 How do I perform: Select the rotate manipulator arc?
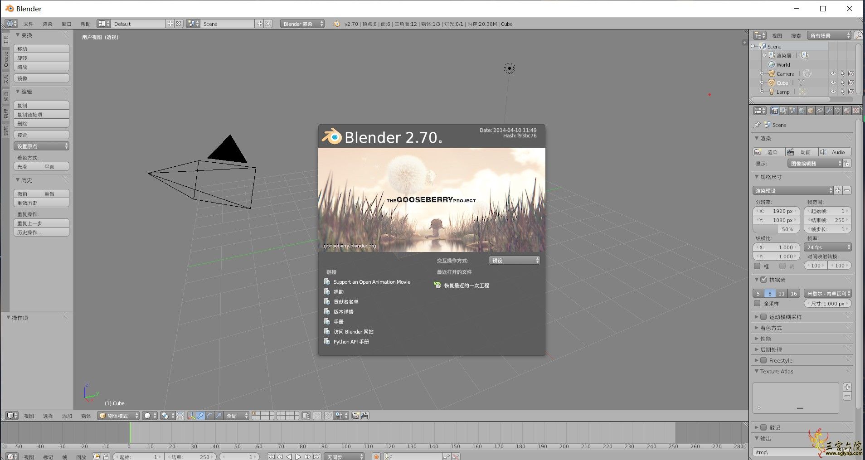(x=209, y=416)
